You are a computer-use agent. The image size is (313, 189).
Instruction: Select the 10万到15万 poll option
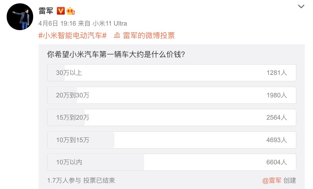tap(172, 140)
